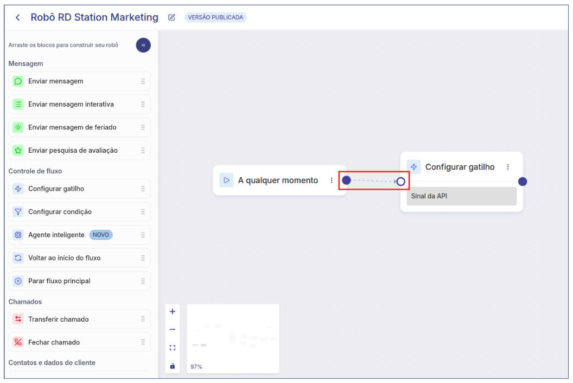The width and height of the screenshot is (573, 383).
Task: Toggle the canvas lock icon
Action: pyautogui.click(x=173, y=366)
